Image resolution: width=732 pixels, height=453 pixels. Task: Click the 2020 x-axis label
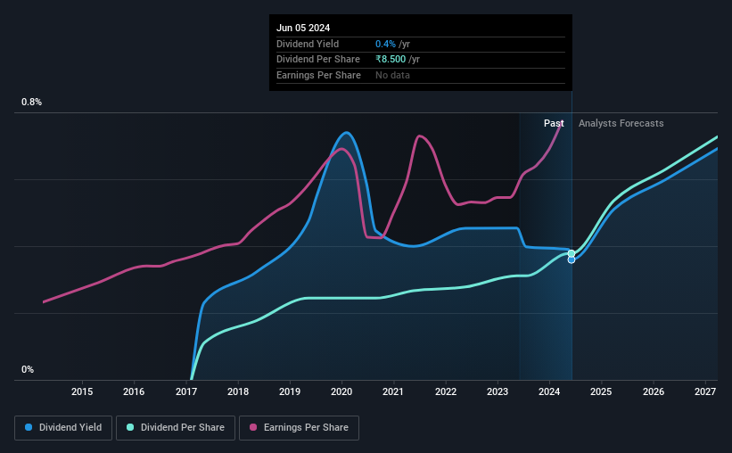341,391
